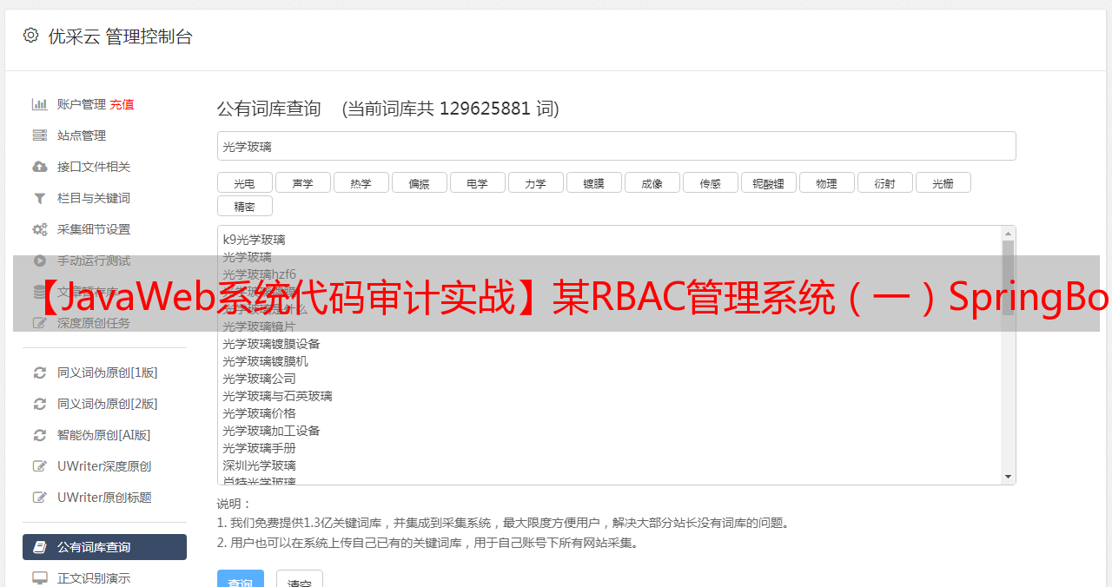Open UWriter原创标题 in the sidebar

coord(104,498)
